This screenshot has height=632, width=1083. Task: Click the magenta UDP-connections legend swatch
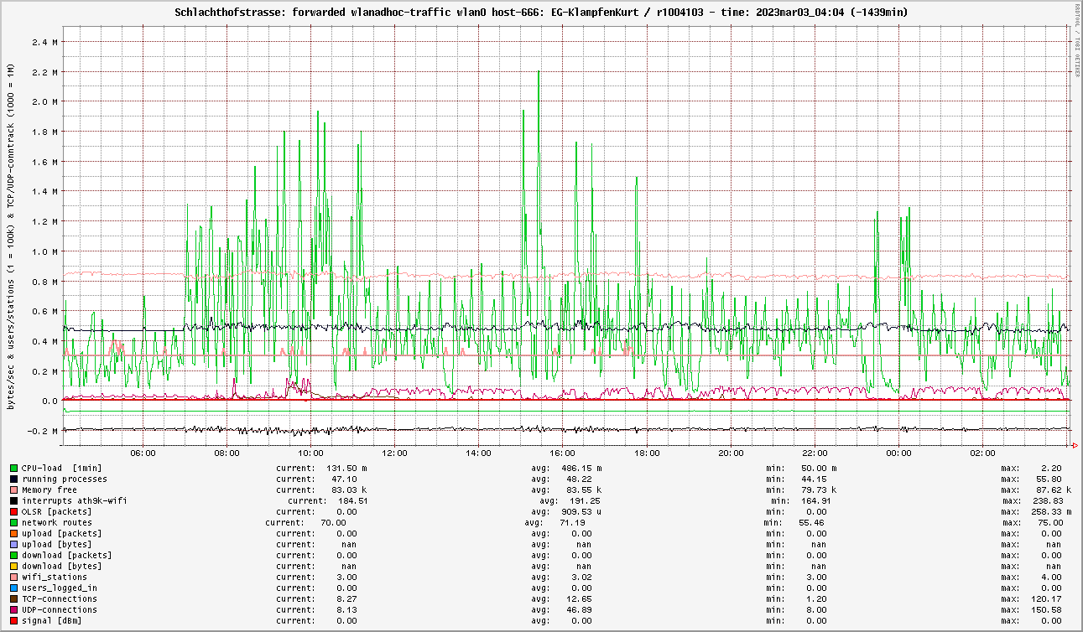coord(14,610)
